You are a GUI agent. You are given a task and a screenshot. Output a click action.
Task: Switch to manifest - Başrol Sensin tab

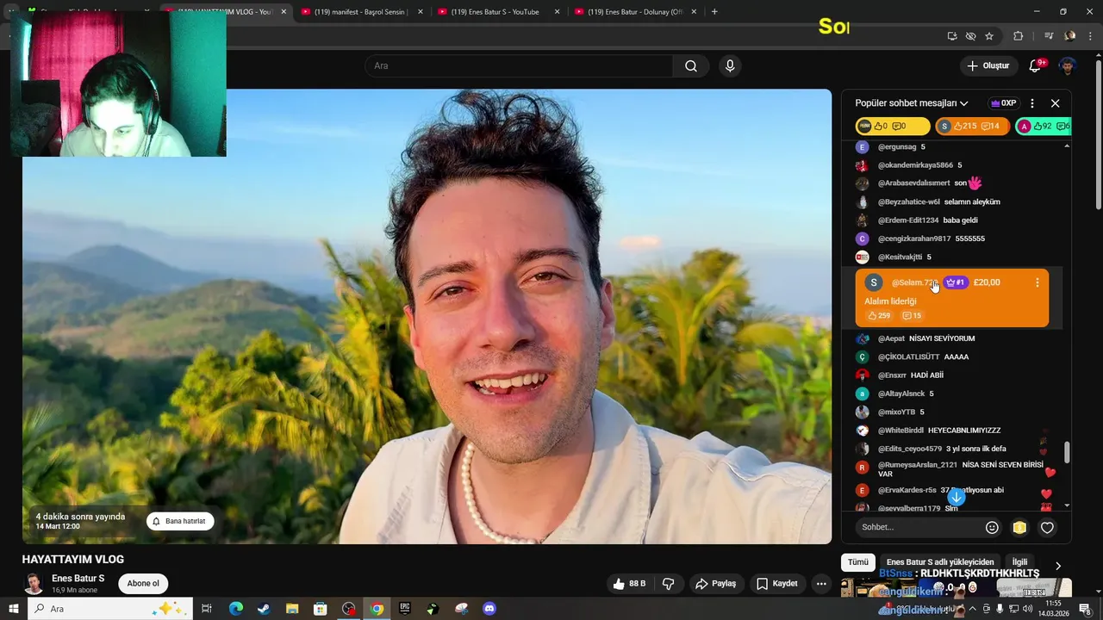(x=360, y=12)
